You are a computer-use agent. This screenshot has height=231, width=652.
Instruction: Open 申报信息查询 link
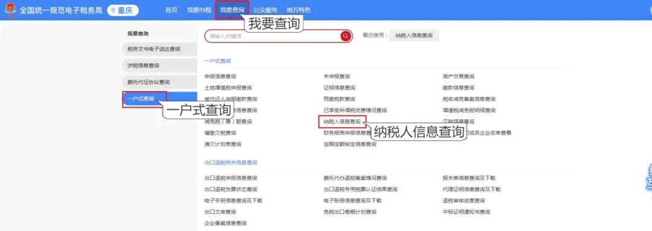(x=220, y=77)
